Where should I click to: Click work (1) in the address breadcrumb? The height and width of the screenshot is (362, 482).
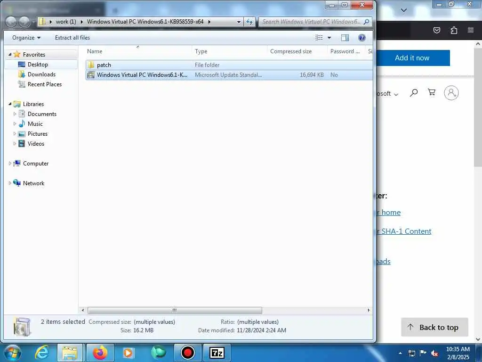[66, 22]
